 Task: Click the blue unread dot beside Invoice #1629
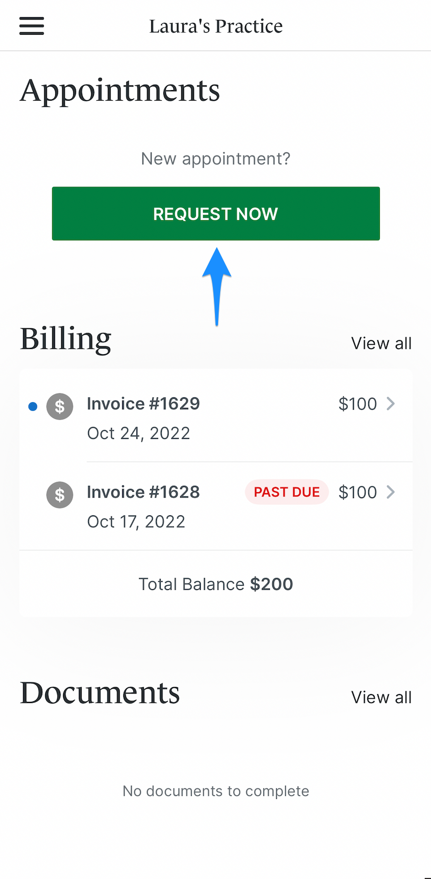(33, 406)
